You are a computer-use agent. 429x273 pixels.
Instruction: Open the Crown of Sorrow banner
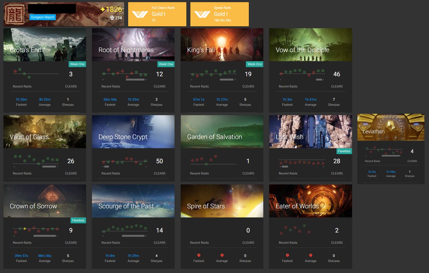[x=45, y=201]
